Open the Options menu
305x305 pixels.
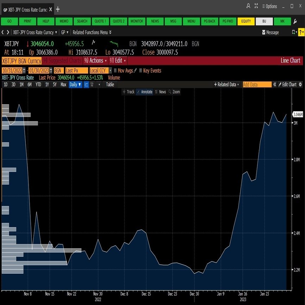269,6
